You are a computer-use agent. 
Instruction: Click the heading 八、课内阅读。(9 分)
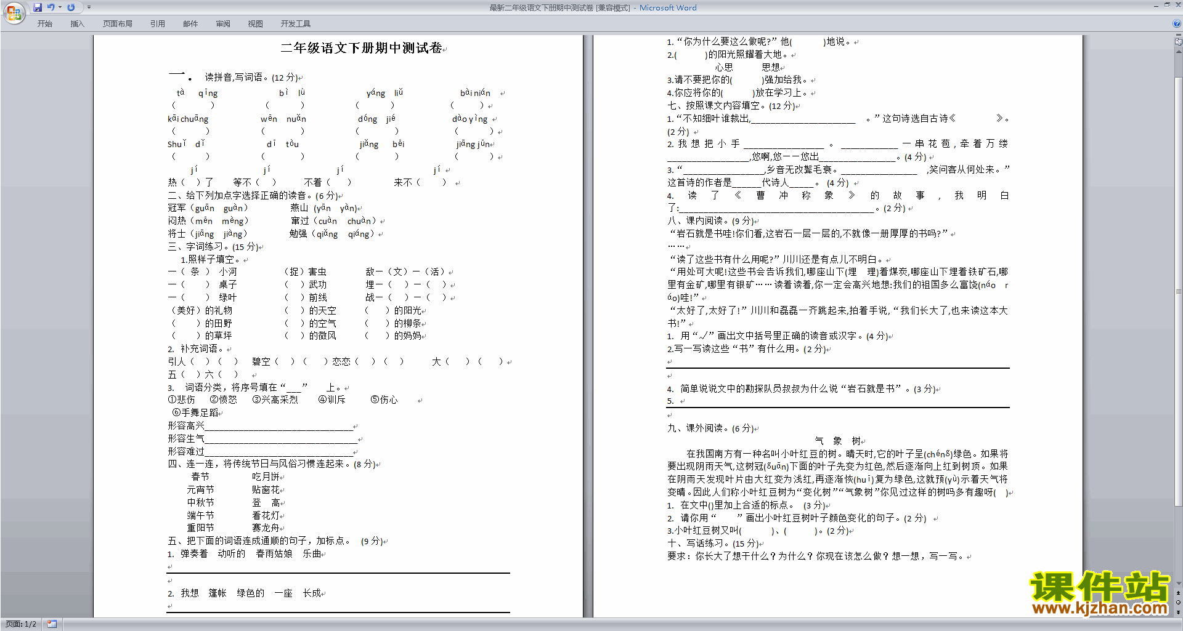(711, 221)
